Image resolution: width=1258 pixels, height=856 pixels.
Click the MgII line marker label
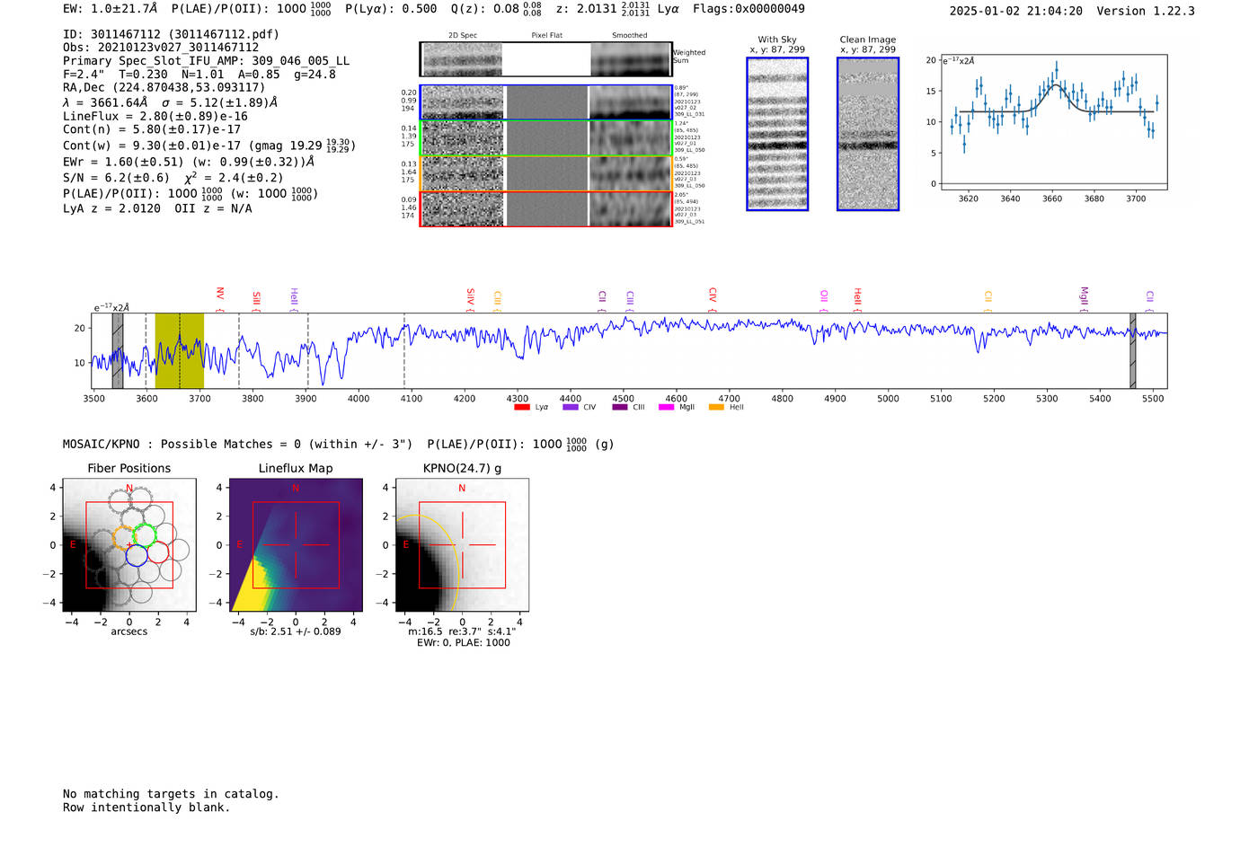1084,296
